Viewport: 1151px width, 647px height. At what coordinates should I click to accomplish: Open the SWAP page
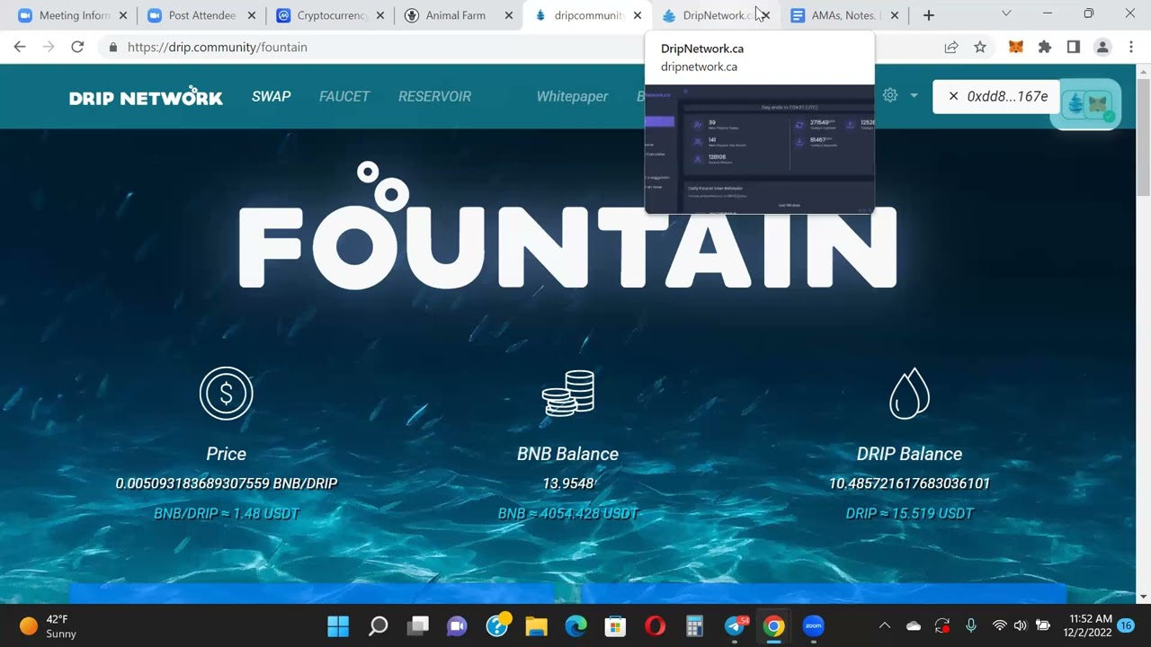tap(271, 96)
